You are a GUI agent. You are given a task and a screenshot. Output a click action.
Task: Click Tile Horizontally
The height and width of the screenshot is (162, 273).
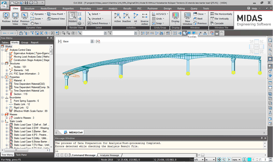coord(221,14)
